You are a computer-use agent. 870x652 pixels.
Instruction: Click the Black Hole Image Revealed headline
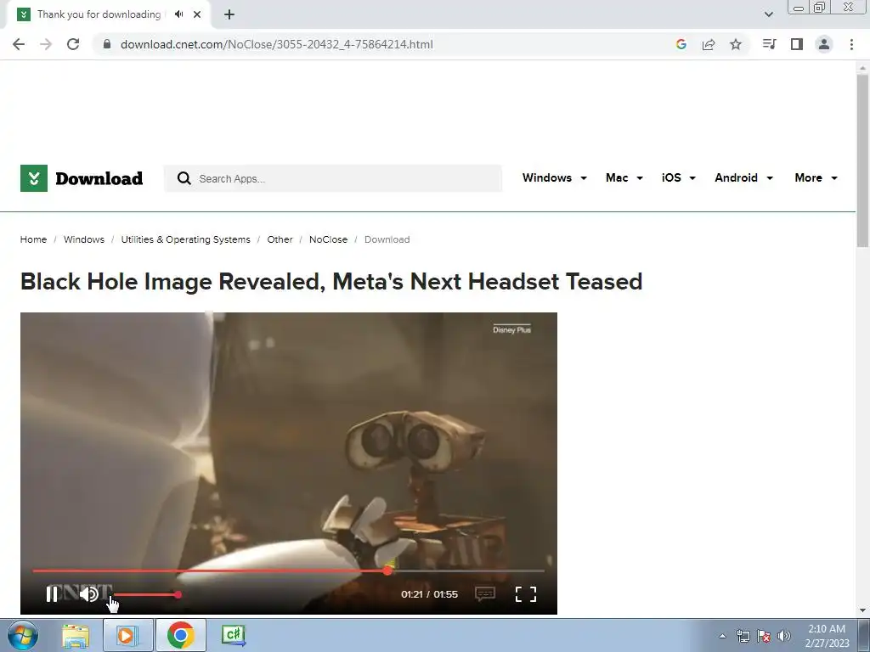click(331, 282)
